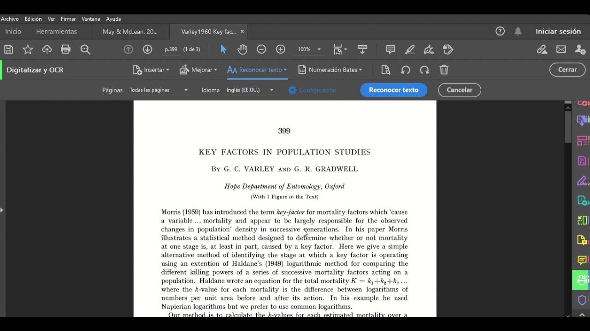Upload file to cloud icon

click(x=47, y=49)
